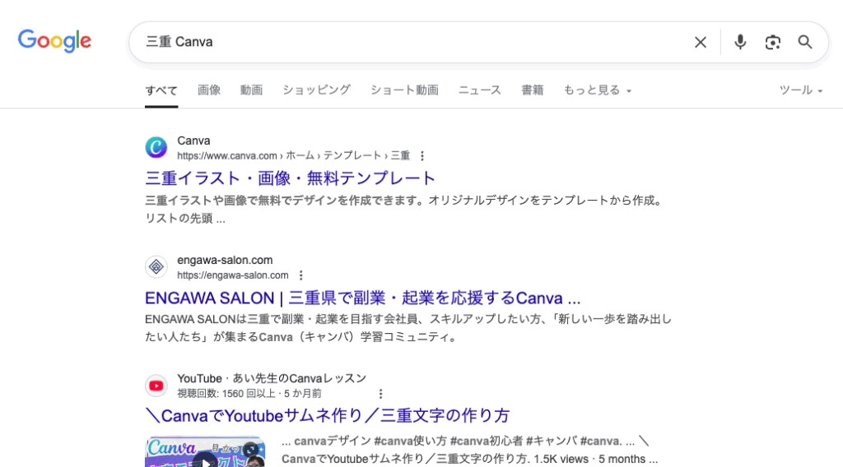
Task: Open three-dot menu for the YouTube result
Action: 380,394
